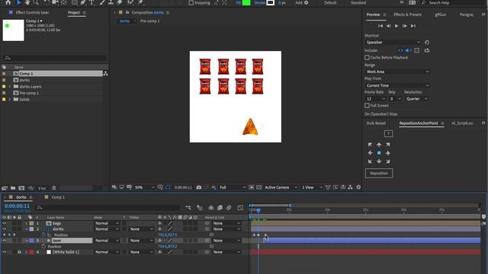Select the Type text tool
Screen dimensions: 488x274
pos(91,2)
